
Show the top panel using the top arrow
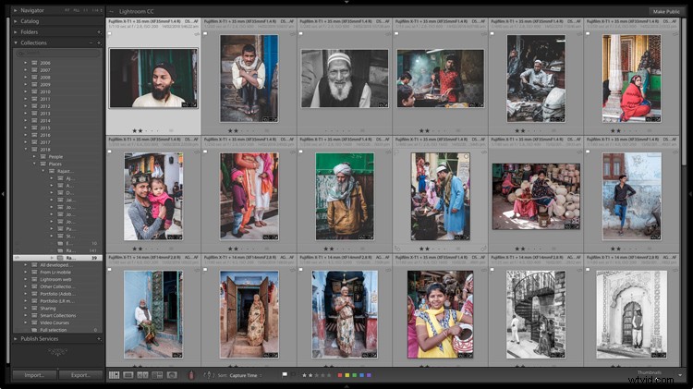click(x=346, y=2)
